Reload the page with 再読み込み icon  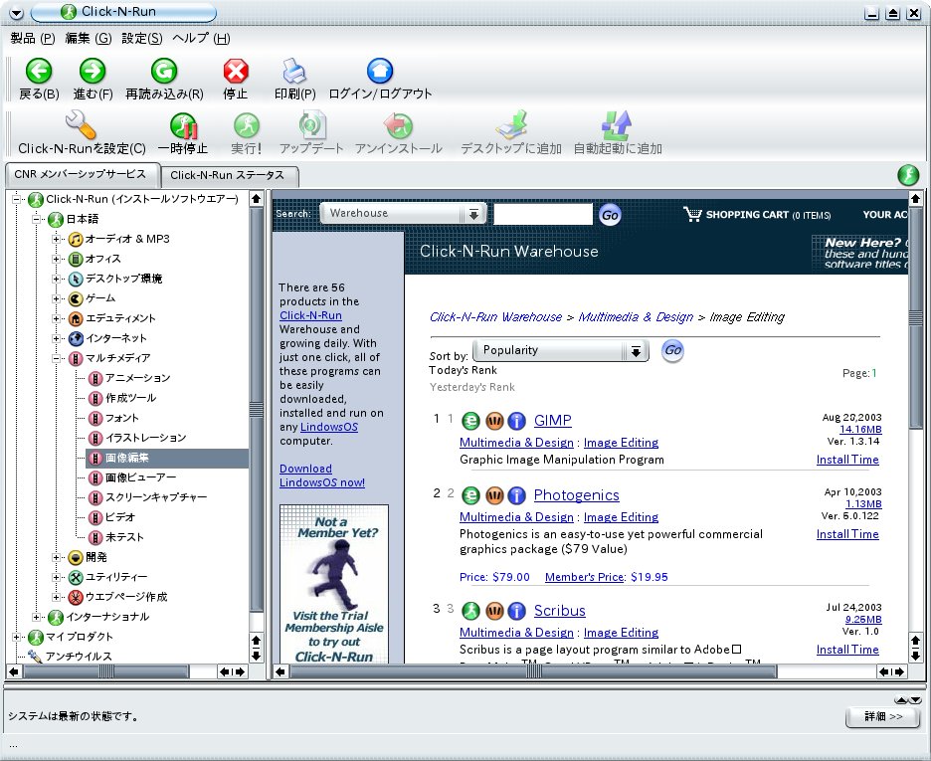pos(164,72)
